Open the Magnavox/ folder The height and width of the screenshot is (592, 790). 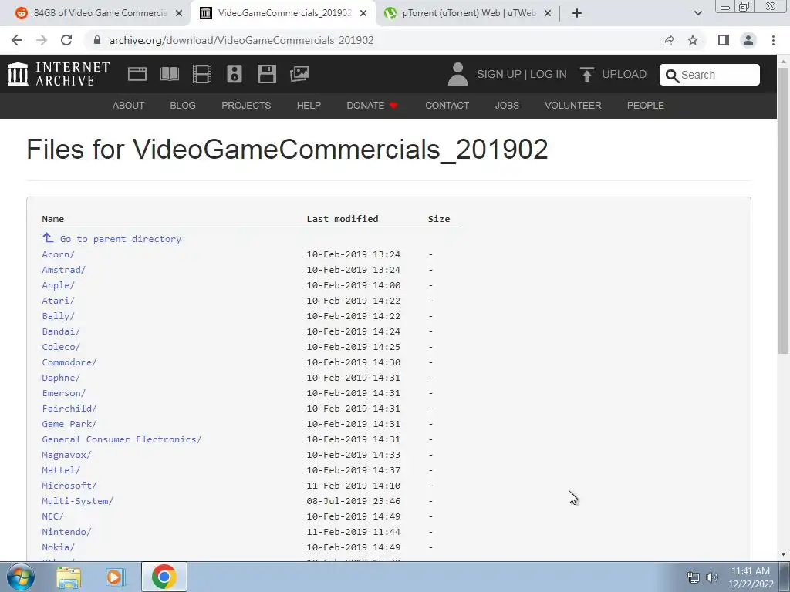click(x=66, y=455)
